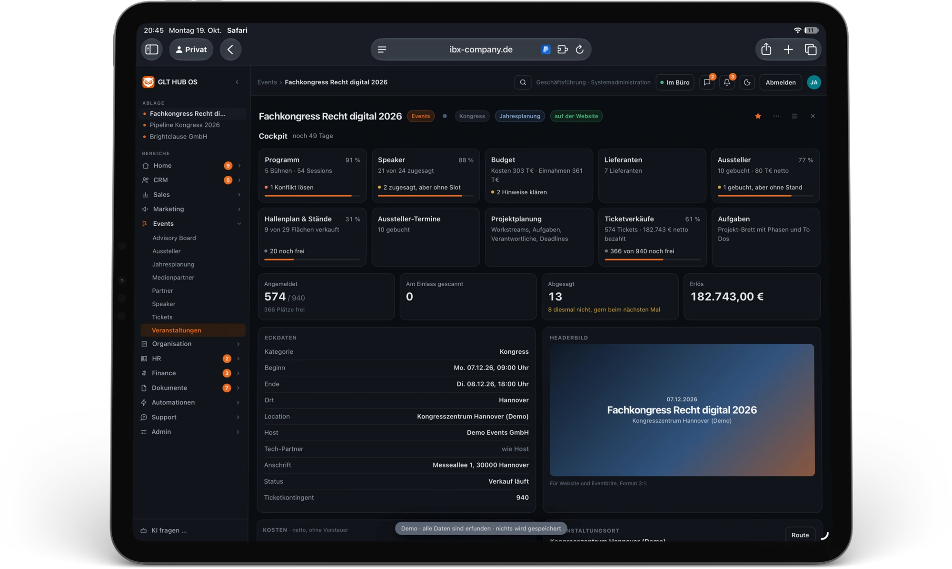Expand the Sales section chevron
Image resolution: width=952 pixels, height=569 pixels.
point(239,195)
